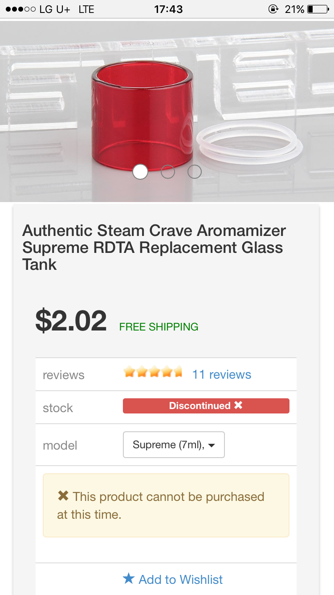Image resolution: width=334 pixels, height=595 pixels.
Task: Tap the star icon beside Add to Wishlist
Action: coord(129,579)
